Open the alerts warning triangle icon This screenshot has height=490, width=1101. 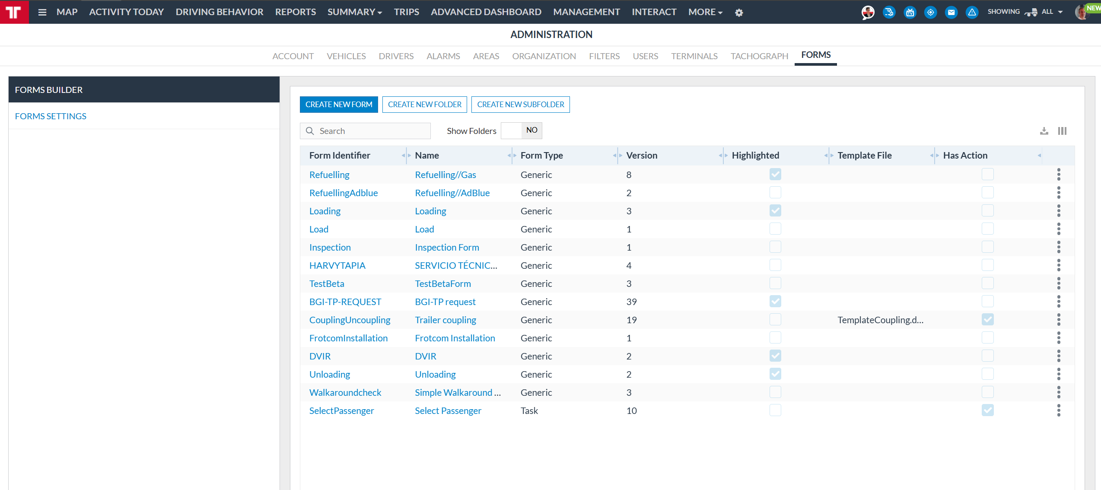972,13
